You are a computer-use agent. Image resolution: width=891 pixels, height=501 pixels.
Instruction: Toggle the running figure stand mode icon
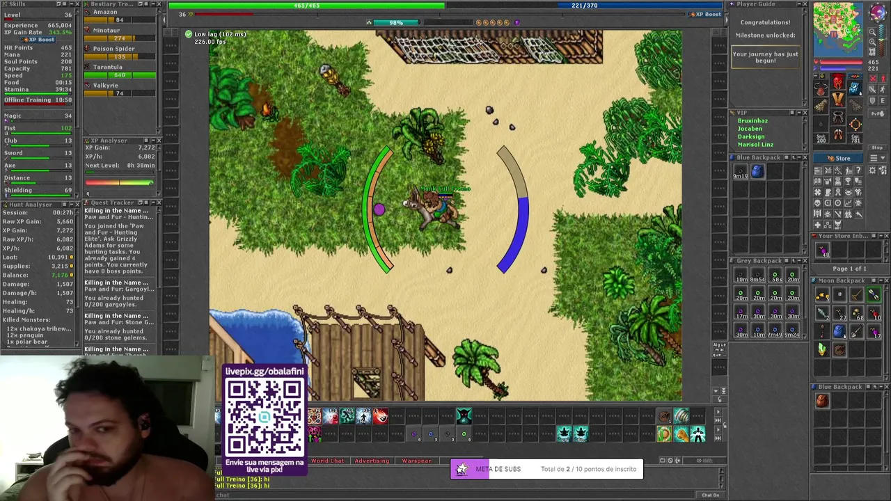883,89
